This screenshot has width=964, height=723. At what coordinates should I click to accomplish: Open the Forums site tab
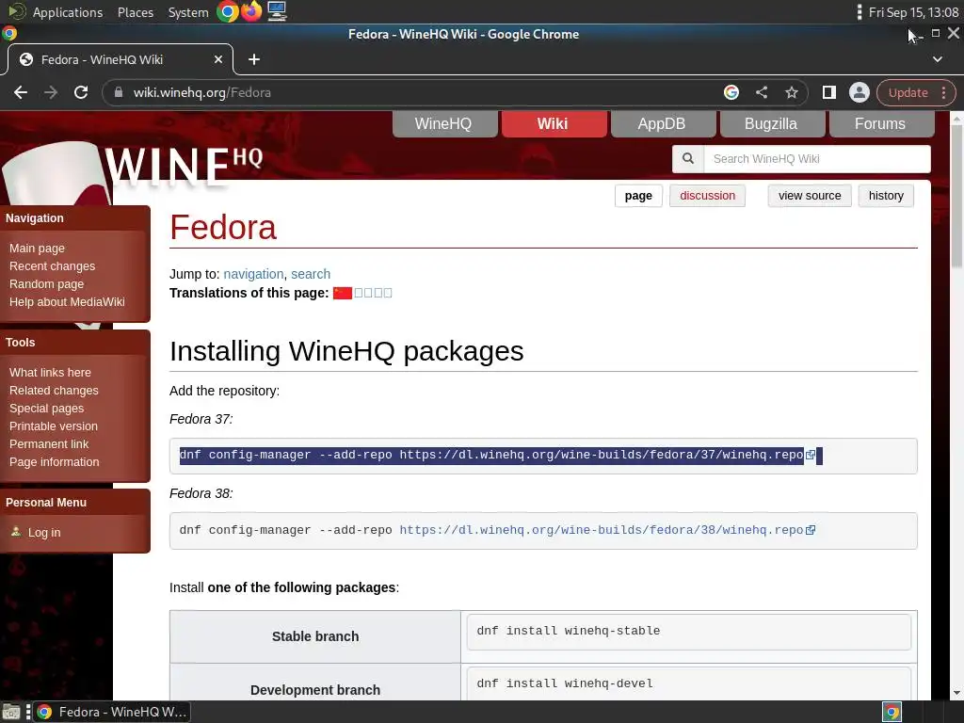(881, 123)
